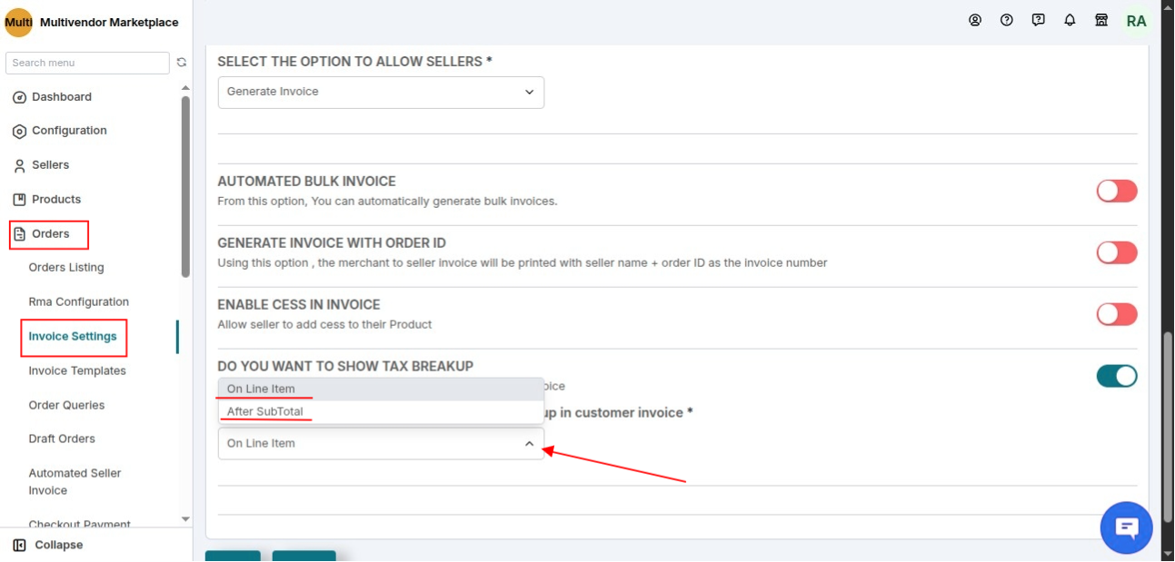1175x562 pixels.
Task: Open the RA account avatar
Action: (x=1136, y=21)
